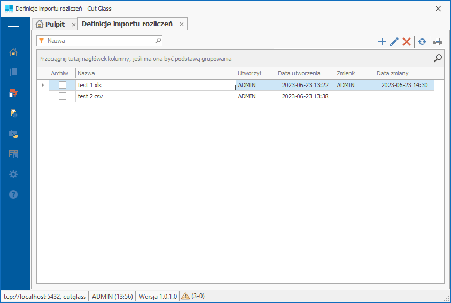Click ADMIN creator cell of test 1 xls
451x303 pixels.
(256, 85)
